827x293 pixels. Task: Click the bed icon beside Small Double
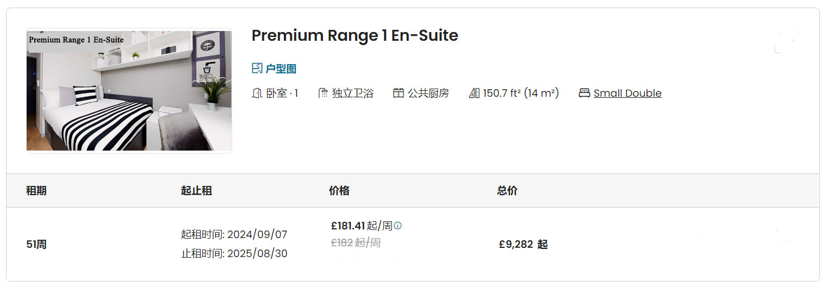click(585, 93)
